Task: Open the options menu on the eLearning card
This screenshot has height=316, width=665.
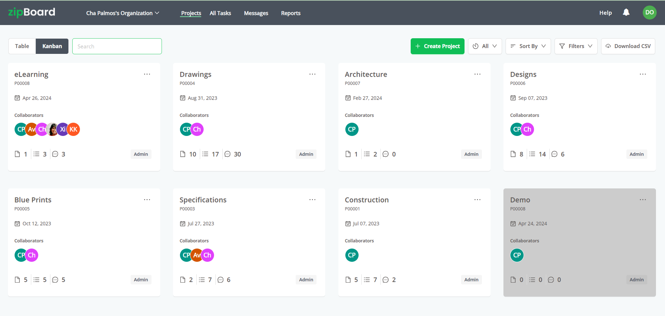Action: pos(147,74)
